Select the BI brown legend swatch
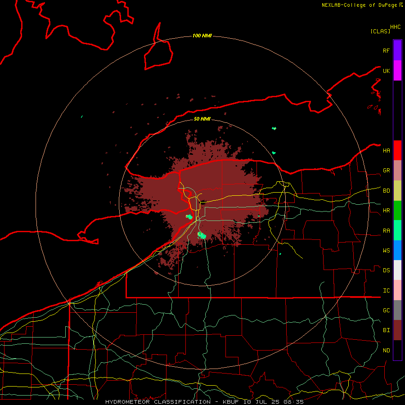 pyautogui.click(x=397, y=330)
